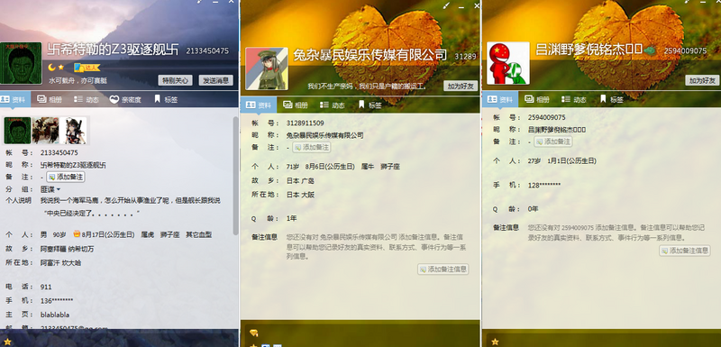Click signature 我们不生产亲妈 in middle window
Screen dimensions: 721x347
(368, 86)
